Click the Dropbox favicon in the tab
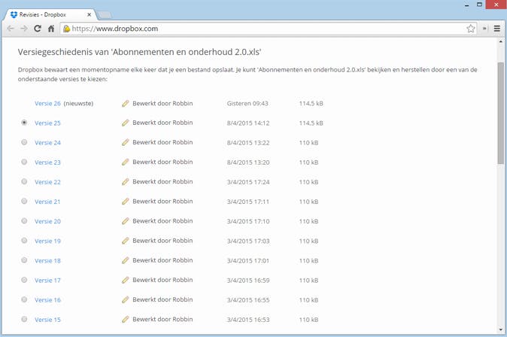This screenshot has width=507, height=337. click(14, 14)
